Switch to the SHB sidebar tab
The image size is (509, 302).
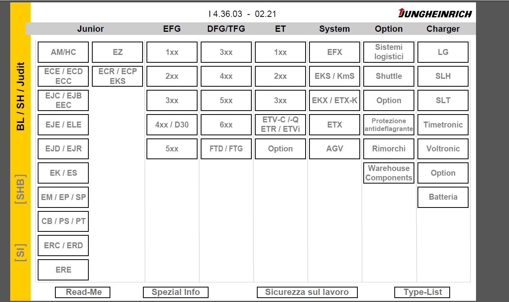(20, 189)
